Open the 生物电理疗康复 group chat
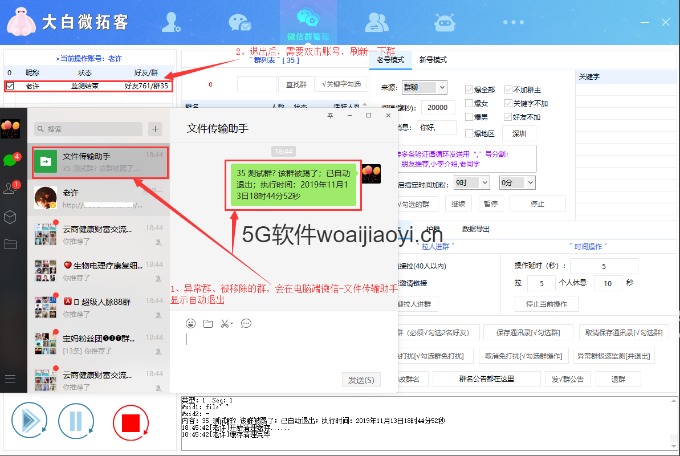Viewport: 680px width, 456px height. tap(99, 271)
